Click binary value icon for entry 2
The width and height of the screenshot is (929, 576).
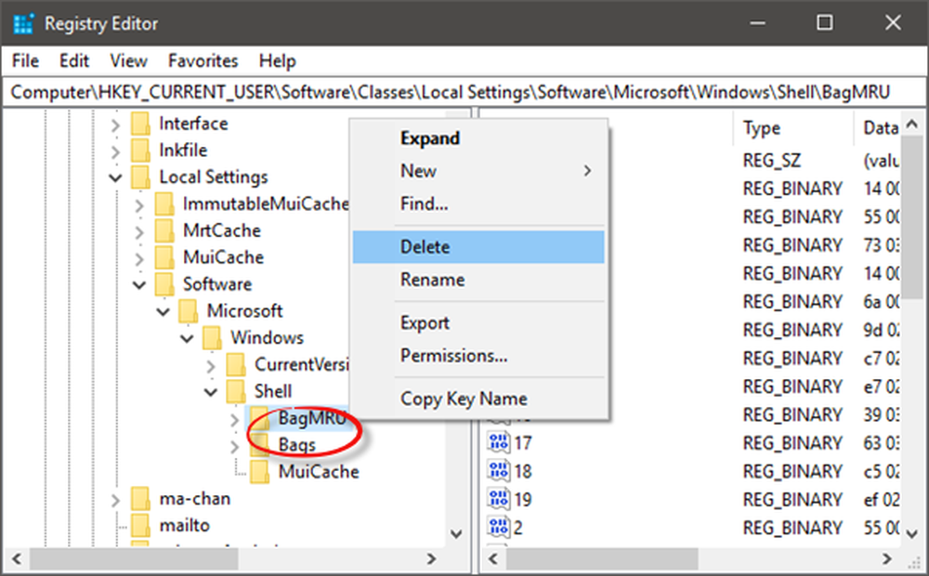pos(498,528)
